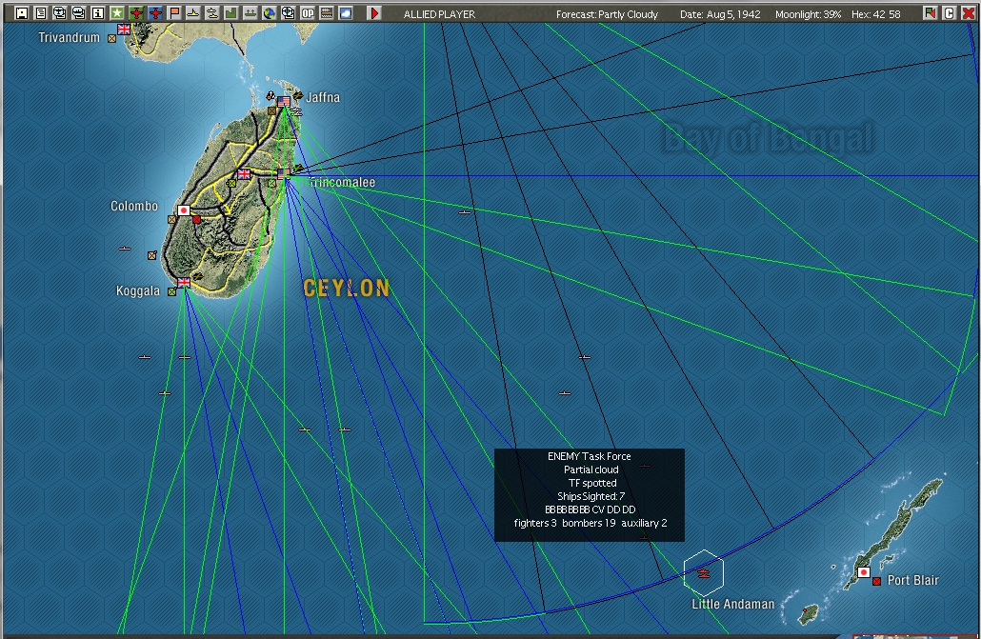
Task: Click the striped rail toolbar icon
Action: [x=327, y=13]
